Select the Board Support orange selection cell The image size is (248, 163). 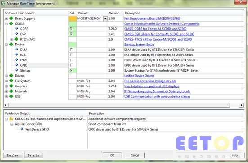point(72,18)
